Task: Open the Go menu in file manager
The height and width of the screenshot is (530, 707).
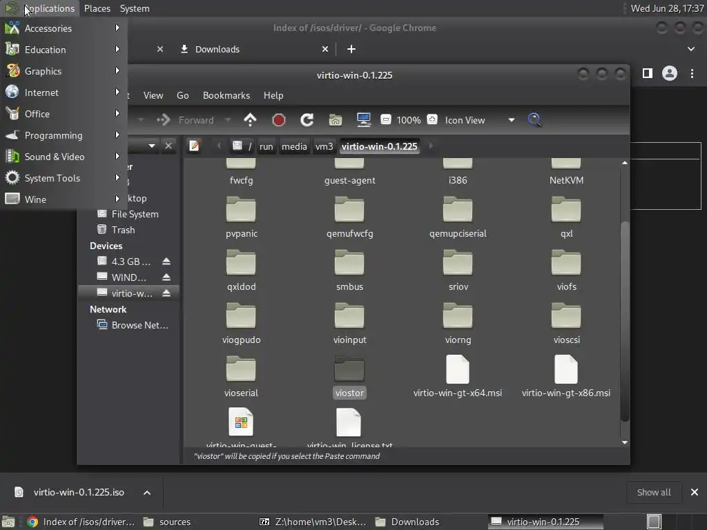Action: pyautogui.click(x=182, y=95)
